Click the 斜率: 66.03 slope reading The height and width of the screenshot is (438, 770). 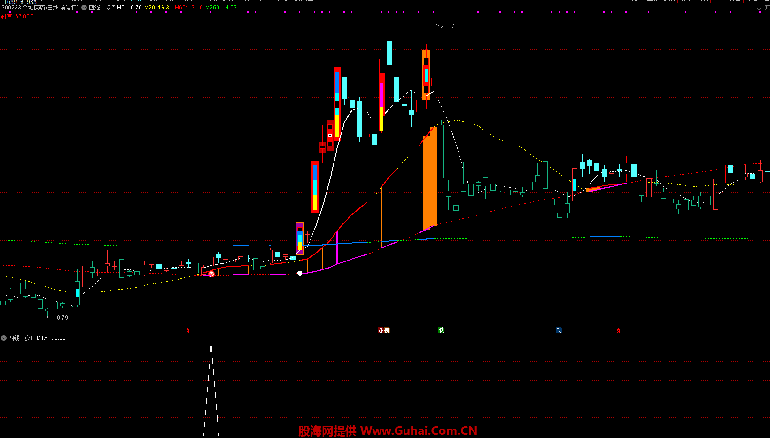(x=16, y=16)
